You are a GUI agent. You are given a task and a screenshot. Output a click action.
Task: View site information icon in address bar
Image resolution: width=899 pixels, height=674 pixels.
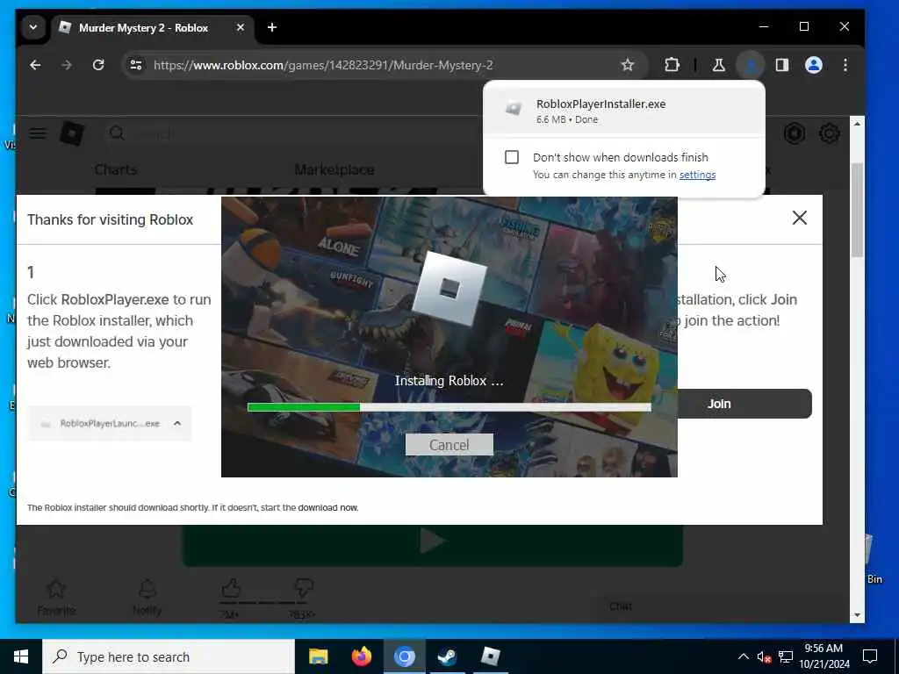pos(136,65)
